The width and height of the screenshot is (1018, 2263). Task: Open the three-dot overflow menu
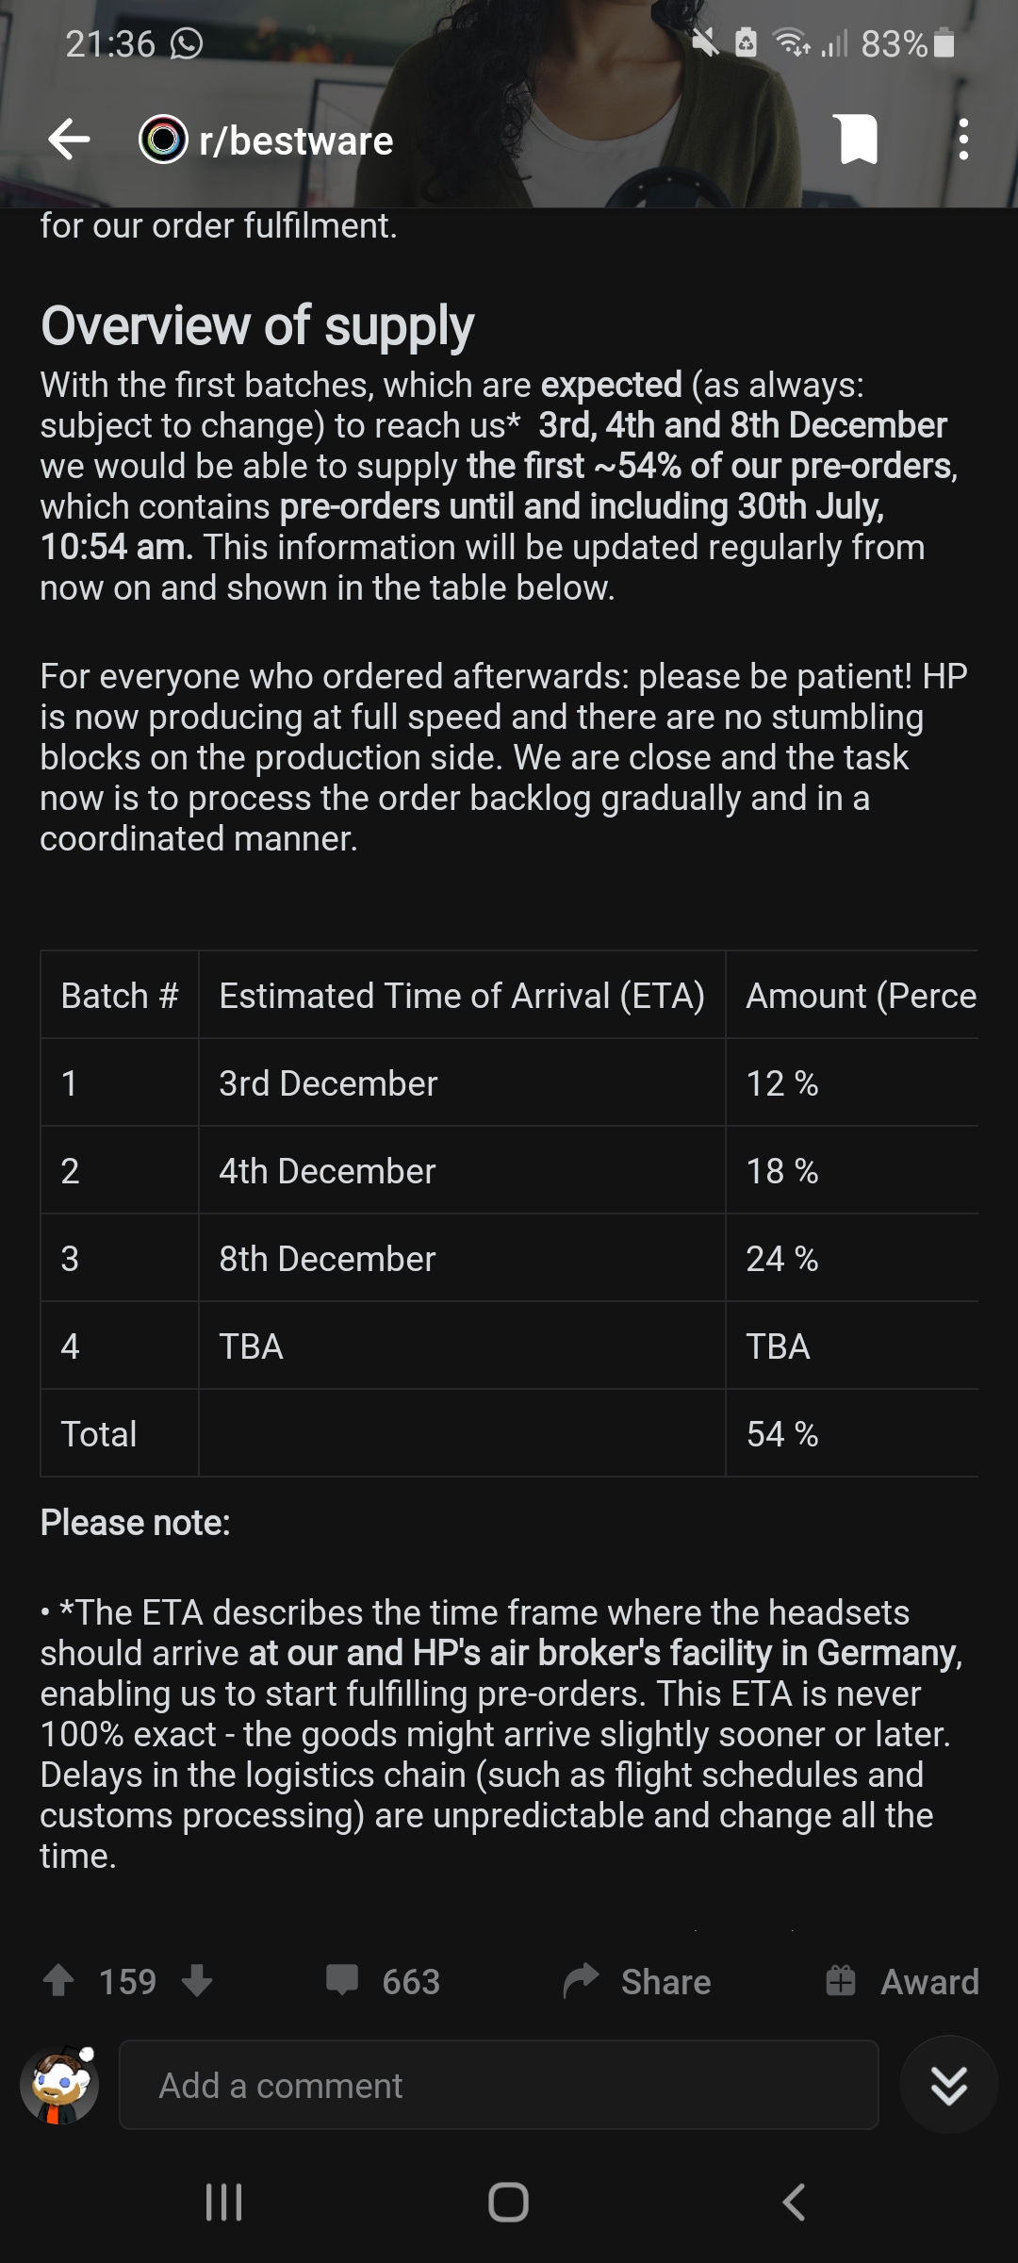pyautogui.click(x=962, y=140)
